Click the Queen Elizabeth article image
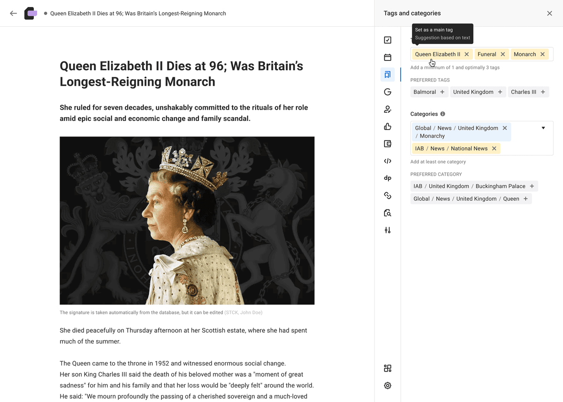 (x=187, y=221)
